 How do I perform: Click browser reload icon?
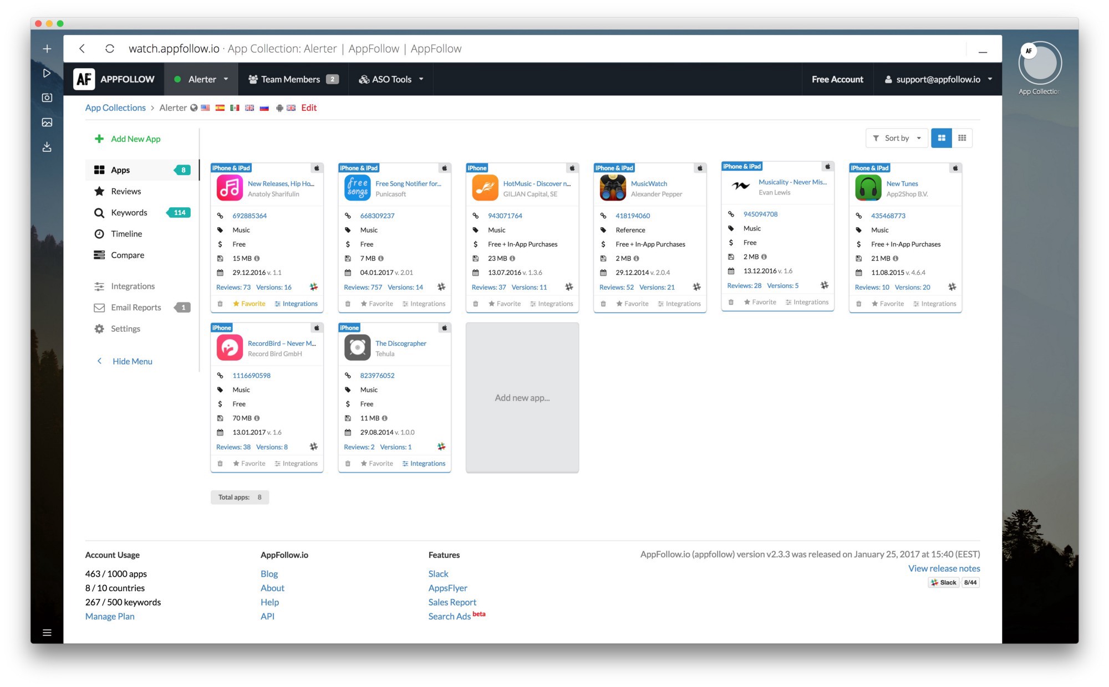click(110, 49)
